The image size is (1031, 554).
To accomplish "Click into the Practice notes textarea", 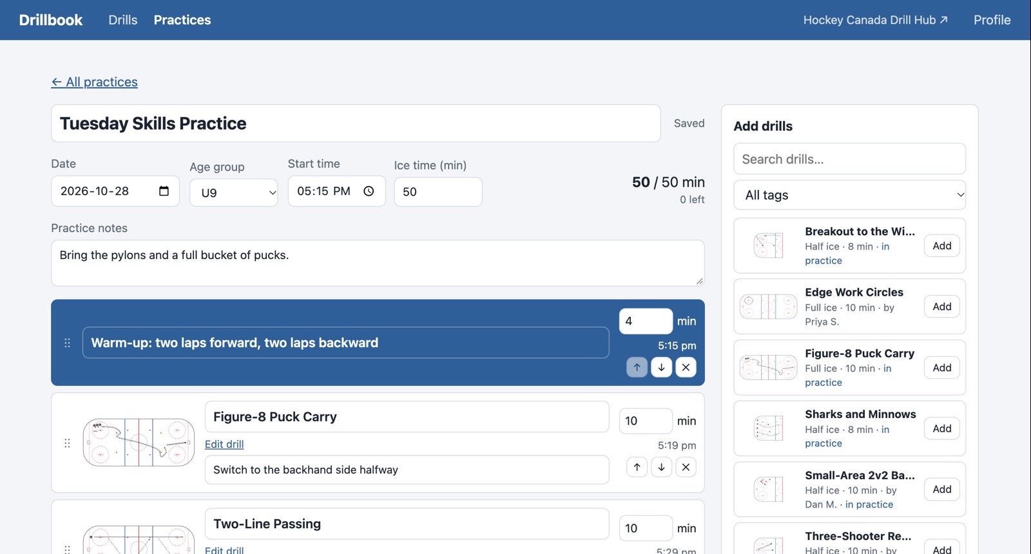I will (x=378, y=263).
